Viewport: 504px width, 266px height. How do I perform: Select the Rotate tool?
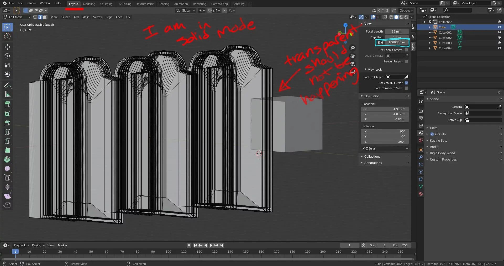[x=7, y=56]
